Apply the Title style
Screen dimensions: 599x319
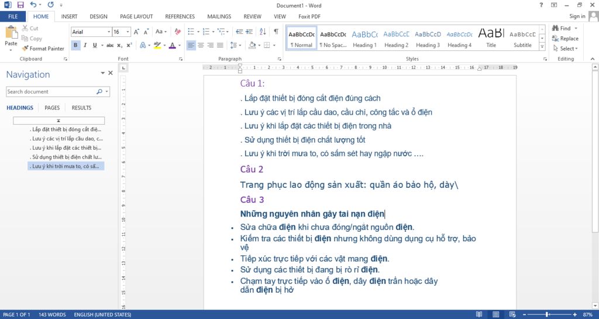pyautogui.click(x=491, y=38)
